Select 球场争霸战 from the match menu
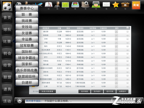 pos(27,58)
